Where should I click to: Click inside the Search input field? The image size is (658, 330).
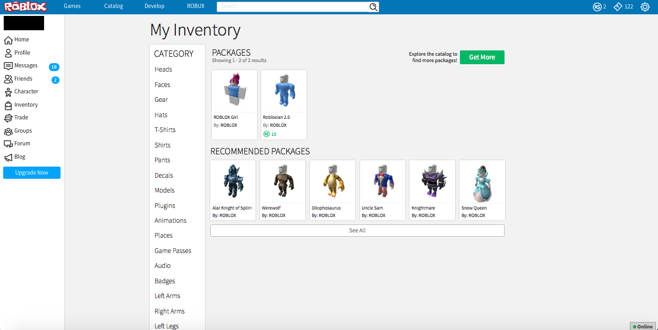293,6
